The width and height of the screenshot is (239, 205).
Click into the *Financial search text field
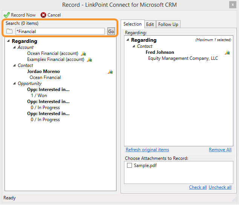tap(60, 31)
